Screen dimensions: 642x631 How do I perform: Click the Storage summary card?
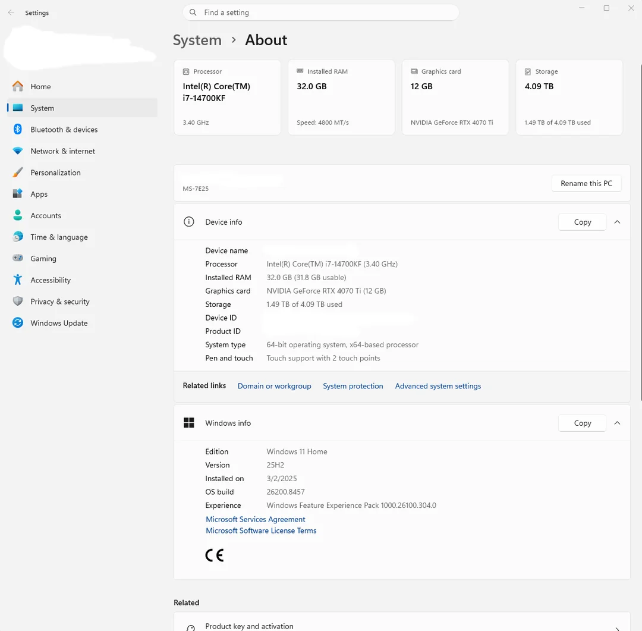569,97
